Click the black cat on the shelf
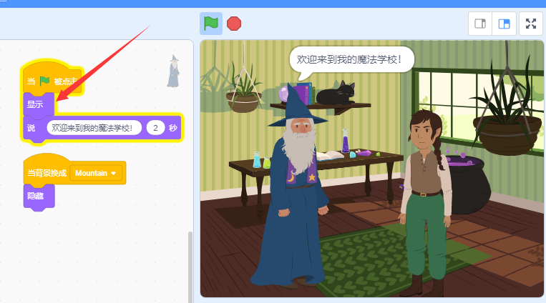 [x=336, y=94]
